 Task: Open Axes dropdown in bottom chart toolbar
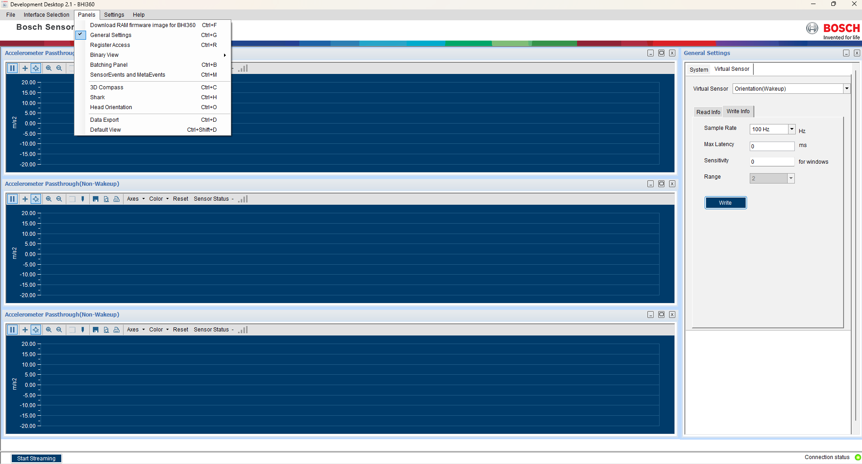coord(136,330)
